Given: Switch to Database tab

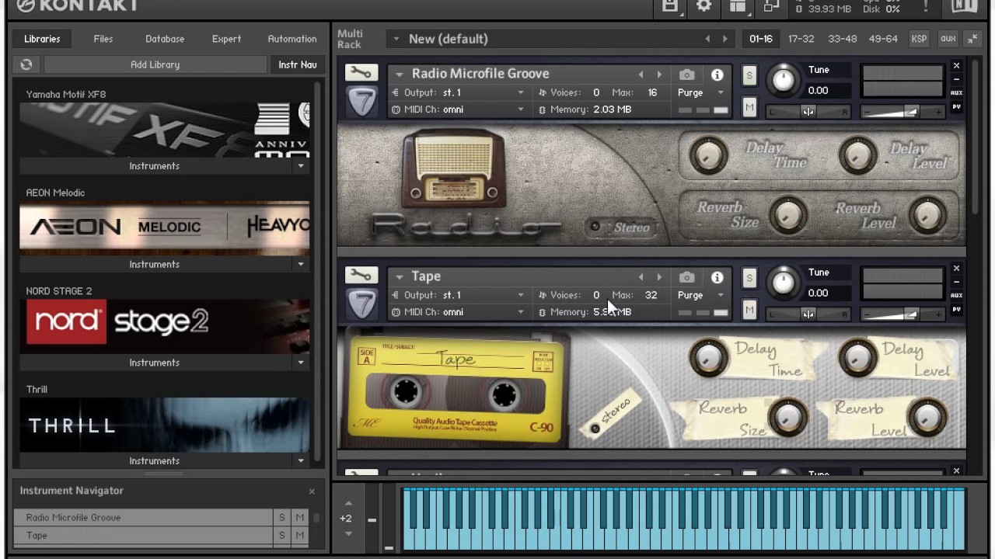Looking at the screenshot, I should click(x=165, y=39).
